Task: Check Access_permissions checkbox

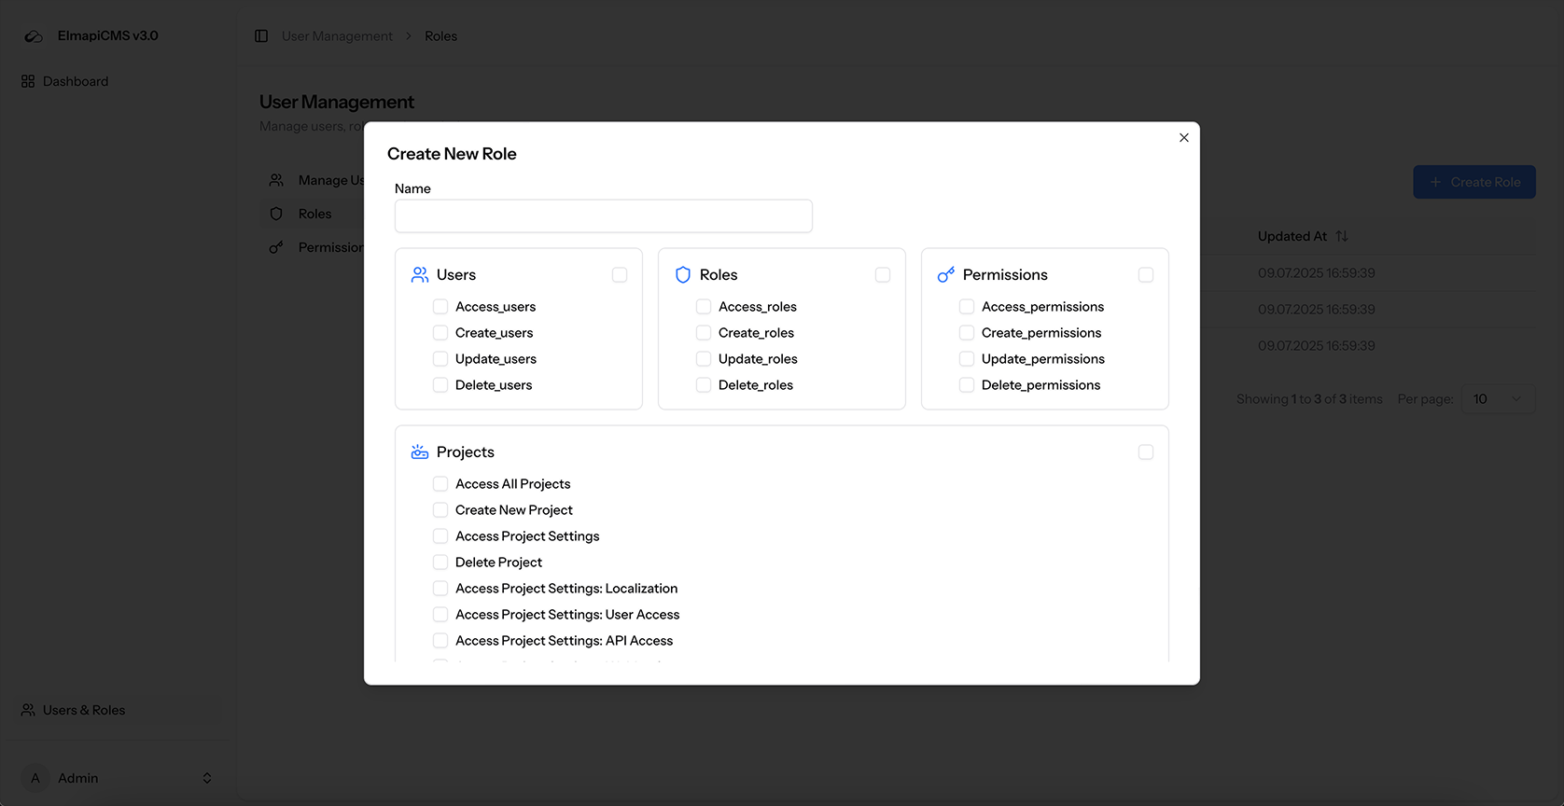Action: [x=967, y=307]
